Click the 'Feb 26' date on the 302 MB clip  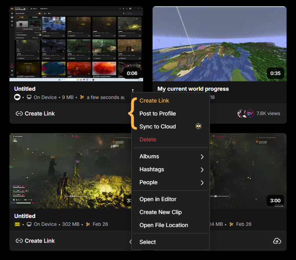point(100,224)
